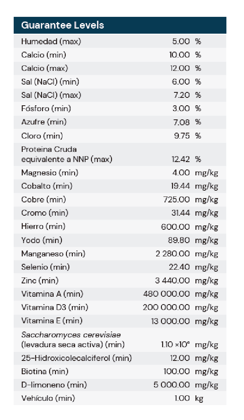Click the Sal (NaCl) (min) label
The image size is (244, 420).
click(50, 81)
